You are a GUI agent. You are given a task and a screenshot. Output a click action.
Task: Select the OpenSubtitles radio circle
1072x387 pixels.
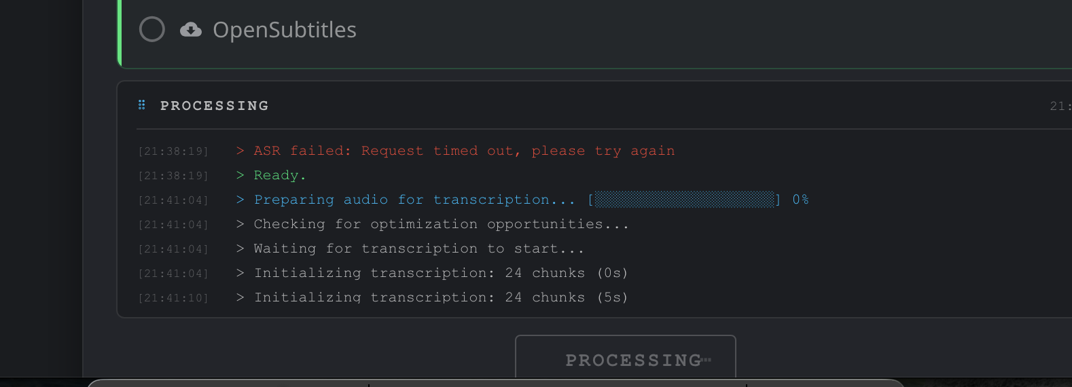pos(152,29)
